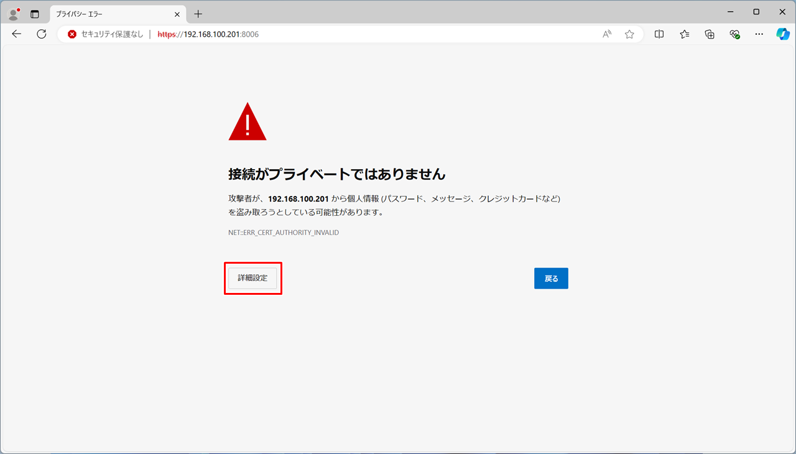Image resolution: width=796 pixels, height=454 pixels.
Task: Select the プライバシー エラー tab
Action: pos(112,14)
